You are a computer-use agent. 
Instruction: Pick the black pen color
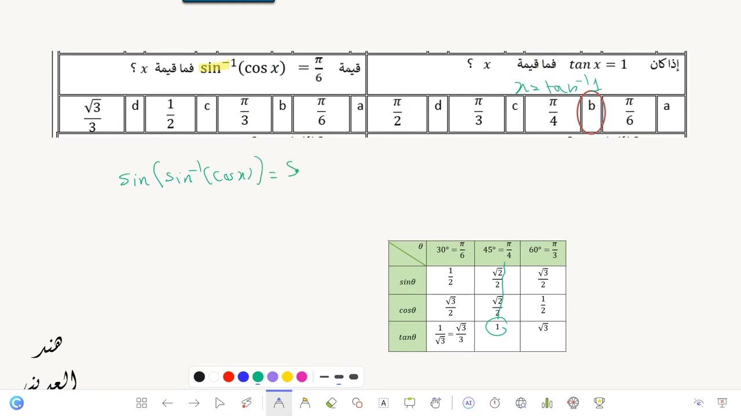[199, 377]
